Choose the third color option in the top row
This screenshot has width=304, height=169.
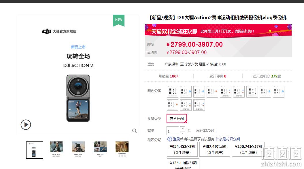[x=199, y=92]
